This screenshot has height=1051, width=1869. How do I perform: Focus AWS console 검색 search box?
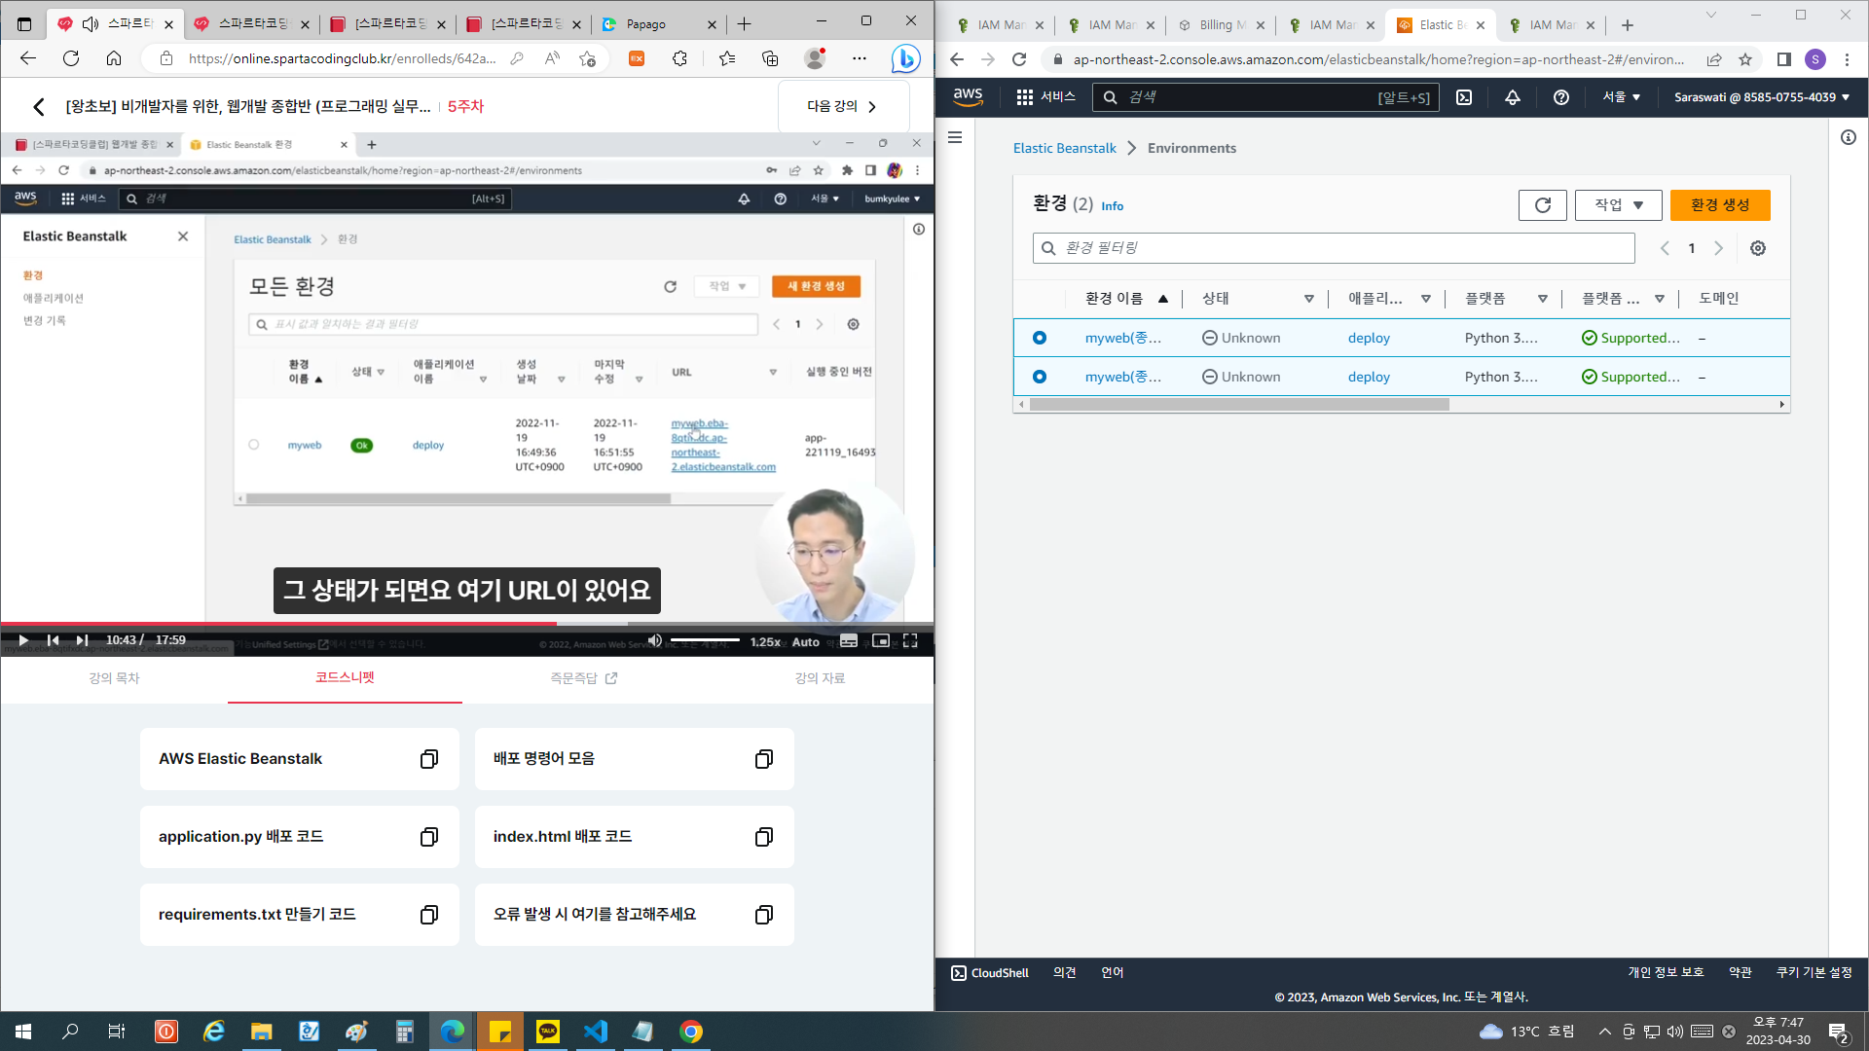(1265, 97)
